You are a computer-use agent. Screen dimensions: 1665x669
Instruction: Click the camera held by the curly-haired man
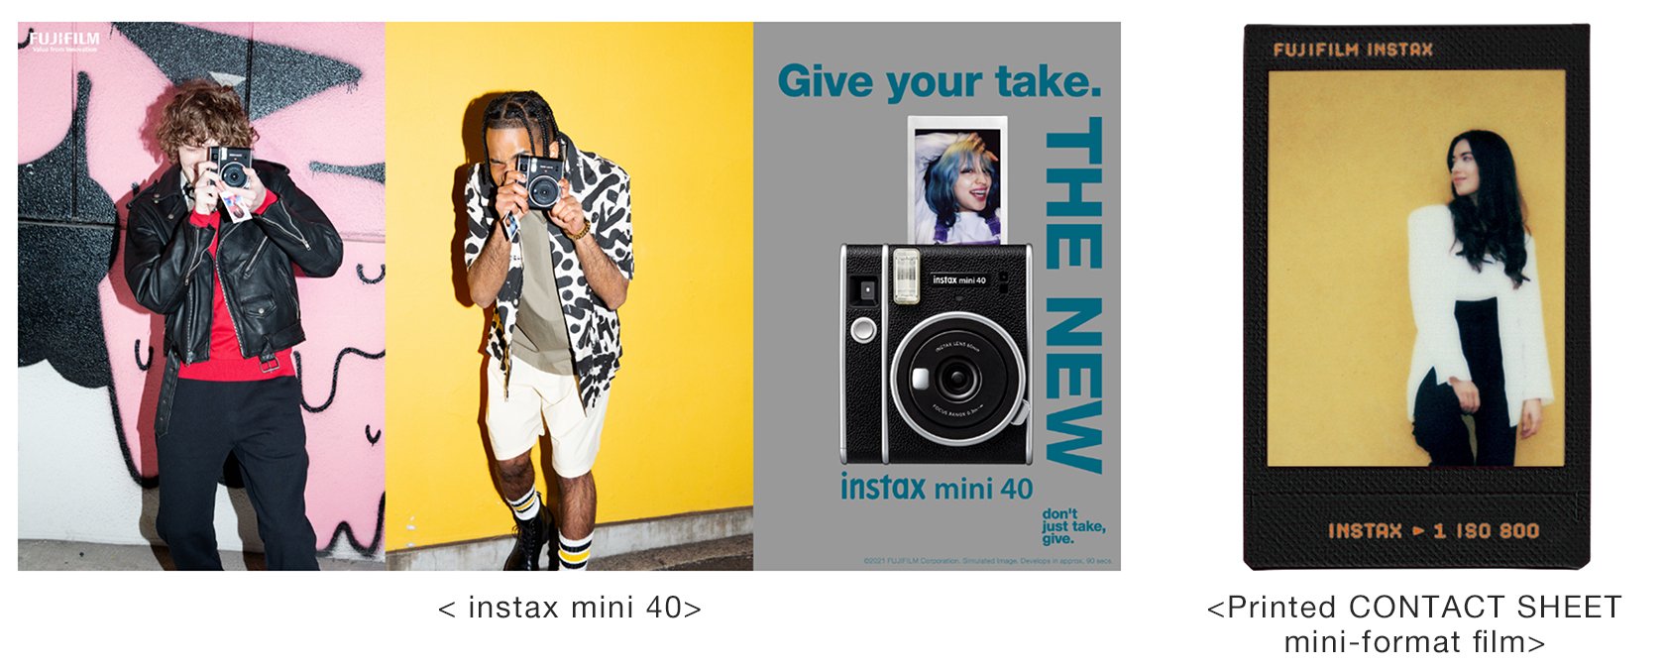click(x=230, y=167)
